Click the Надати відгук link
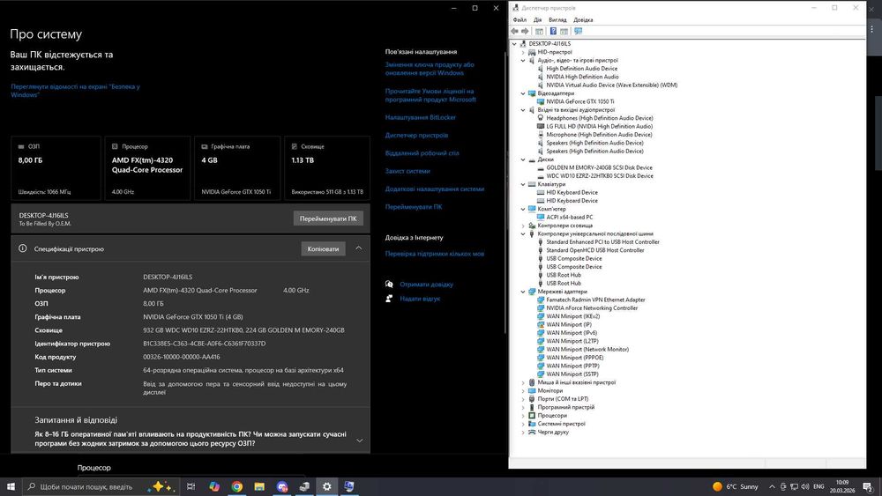Image resolution: width=882 pixels, height=496 pixels. [420, 299]
